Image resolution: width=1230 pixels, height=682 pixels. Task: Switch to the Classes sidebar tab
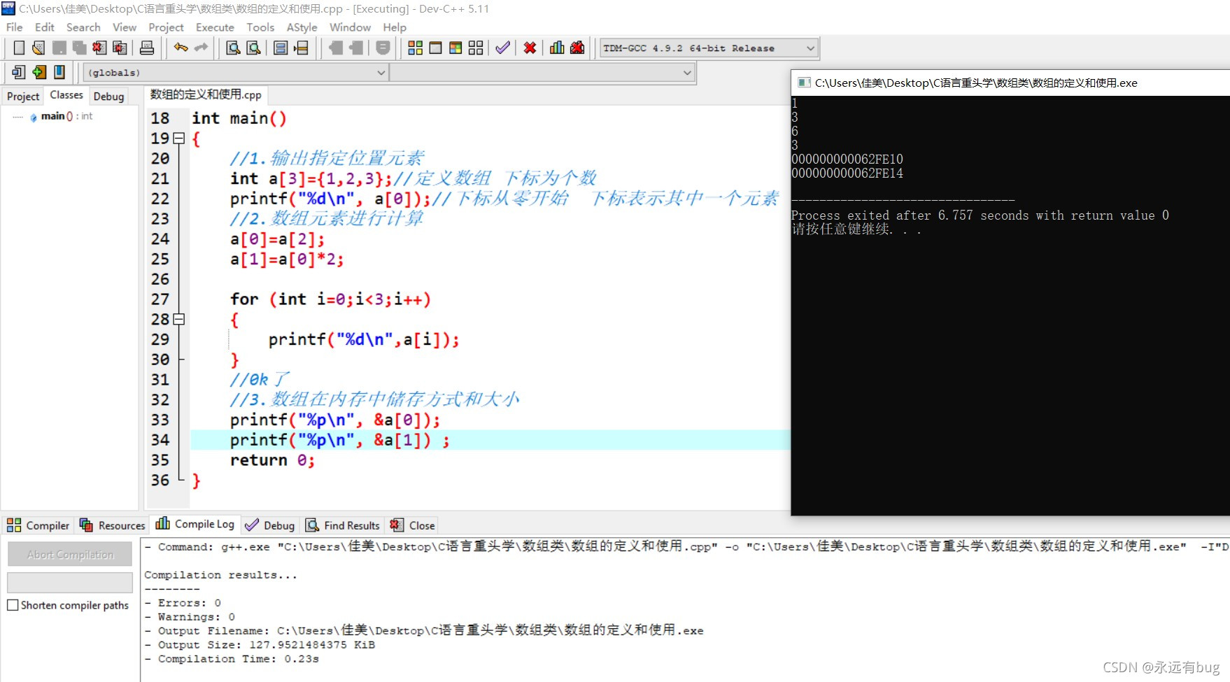66,95
